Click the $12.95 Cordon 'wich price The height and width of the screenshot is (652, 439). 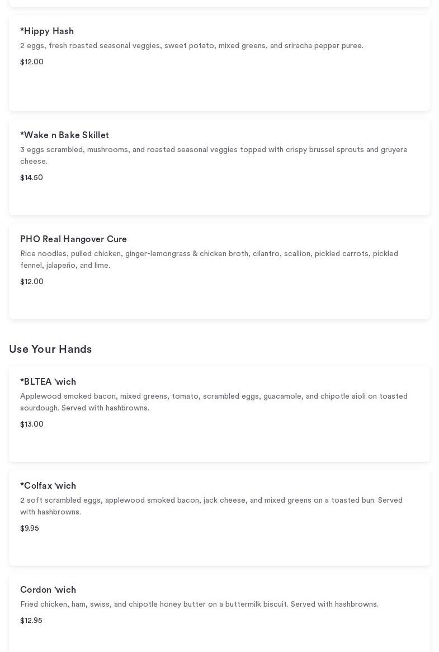pos(31,621)
